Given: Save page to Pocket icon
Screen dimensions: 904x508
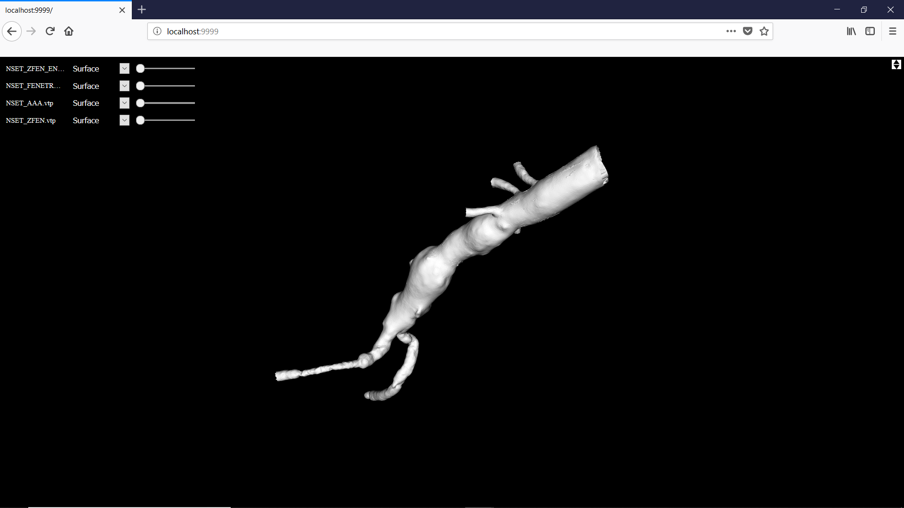Looking at the screenshot, I should 747,32.
